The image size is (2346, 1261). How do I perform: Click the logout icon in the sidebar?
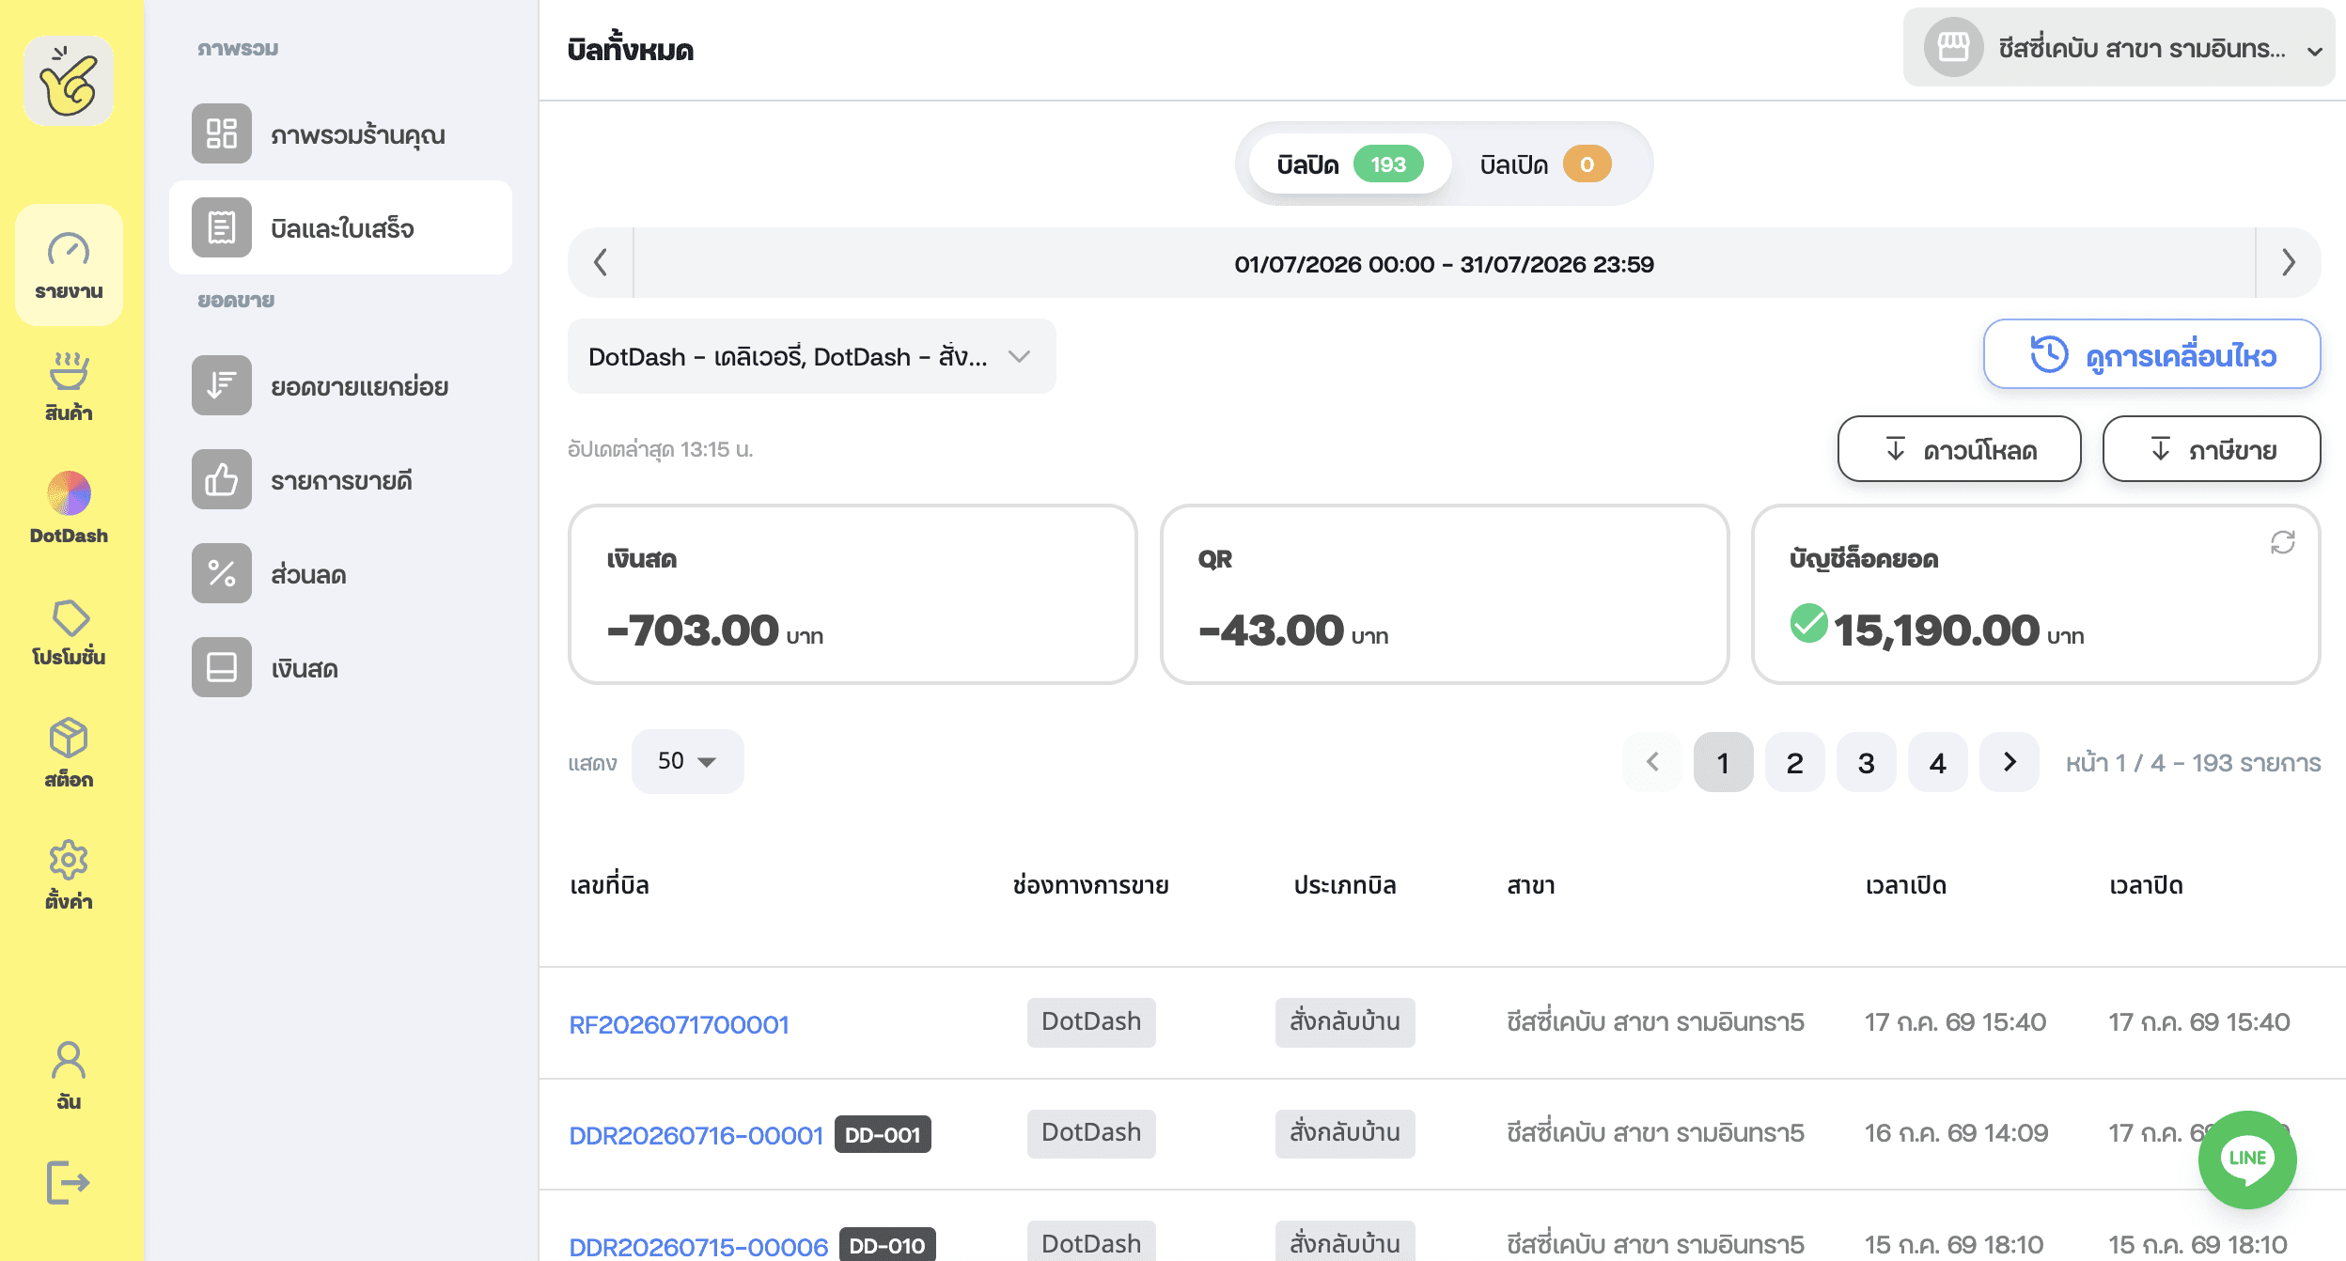click(69, 1182)
